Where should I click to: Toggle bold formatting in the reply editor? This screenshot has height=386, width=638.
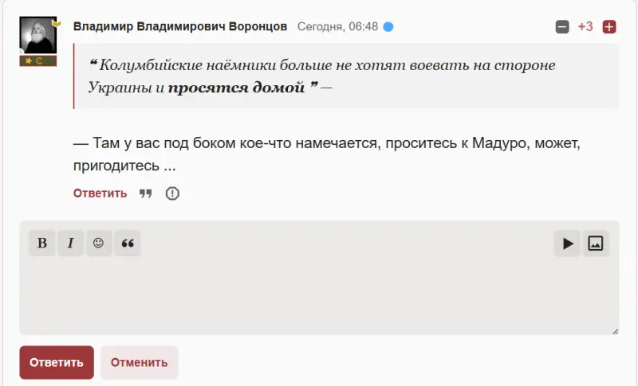[x=42, y=244]
